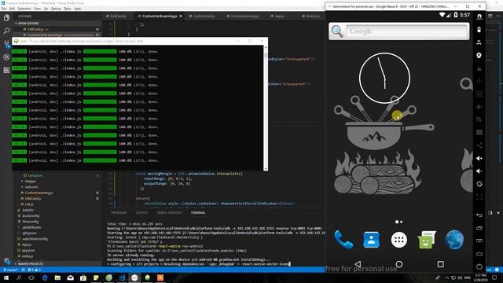Viewport: 503px width, 283px height.
Task: Open the Messaging app in emulator dock
Action: pyautogui.click(x=427, y=240)
